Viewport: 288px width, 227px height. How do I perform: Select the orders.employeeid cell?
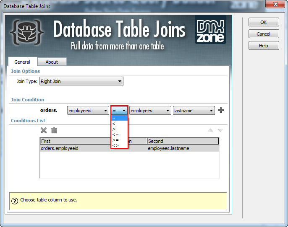(60, 148)
